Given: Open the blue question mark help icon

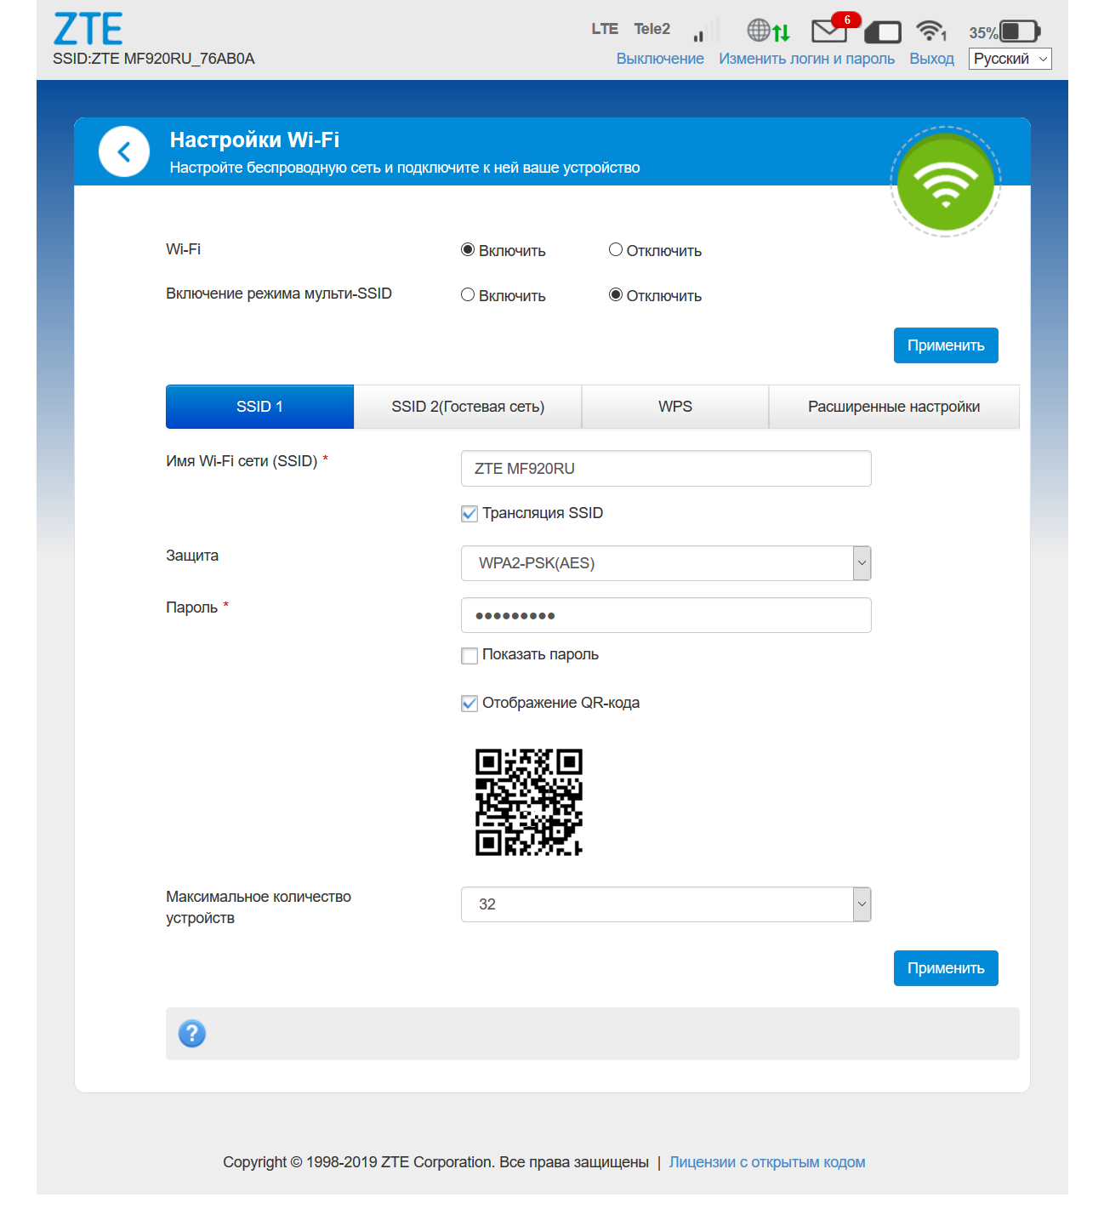Looking at the screenshot, I should coord(192,1034).
